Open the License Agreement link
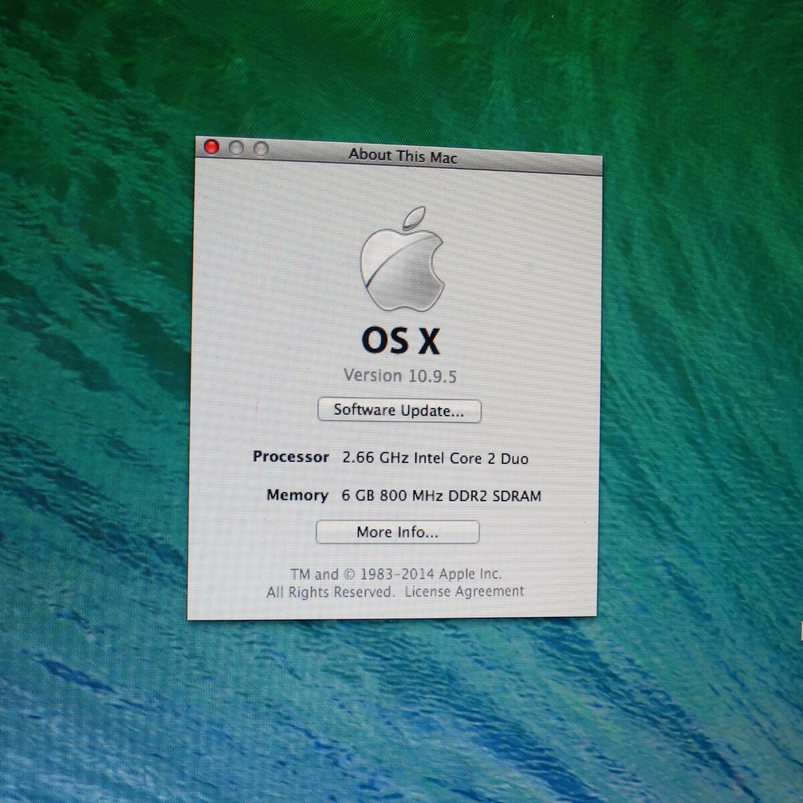Screen dimensions: 803x803 tap(464, 592)
